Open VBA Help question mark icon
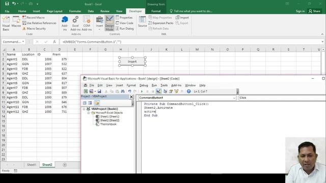Image resolution: width=326 pixels, height=183 pixels. pyautogui.click(x=188, y=91)
